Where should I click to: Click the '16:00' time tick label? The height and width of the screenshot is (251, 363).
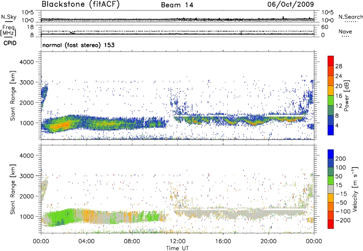[223, 241]
